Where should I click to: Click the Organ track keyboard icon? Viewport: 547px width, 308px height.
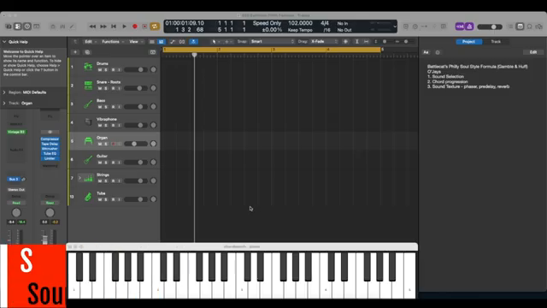(x=88, y=140)
